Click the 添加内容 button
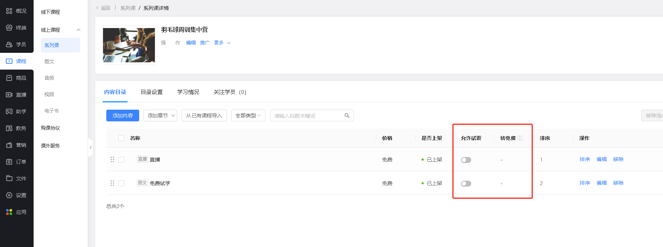This screenshot has height=247, width=663. coord(123,115)
